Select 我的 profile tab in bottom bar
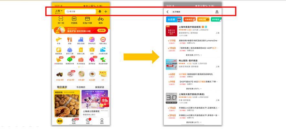Image resolution: width=286 pixels, height=129 pixels. (102, 121)
